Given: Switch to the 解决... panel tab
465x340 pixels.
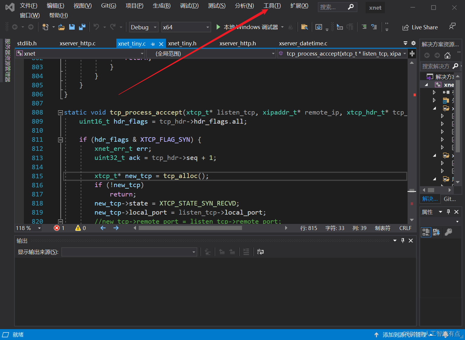Looking at the screenshot, I should point(430,199).
